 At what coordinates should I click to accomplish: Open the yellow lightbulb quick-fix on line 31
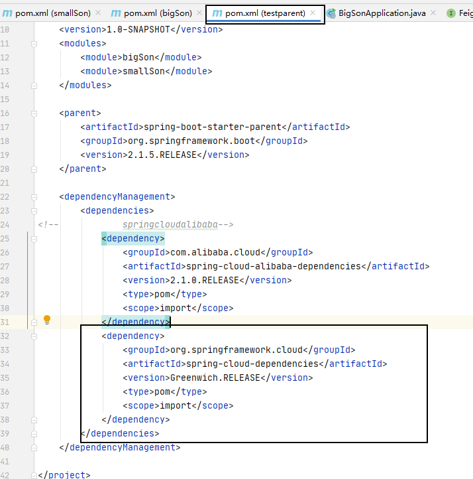point(47,320)
